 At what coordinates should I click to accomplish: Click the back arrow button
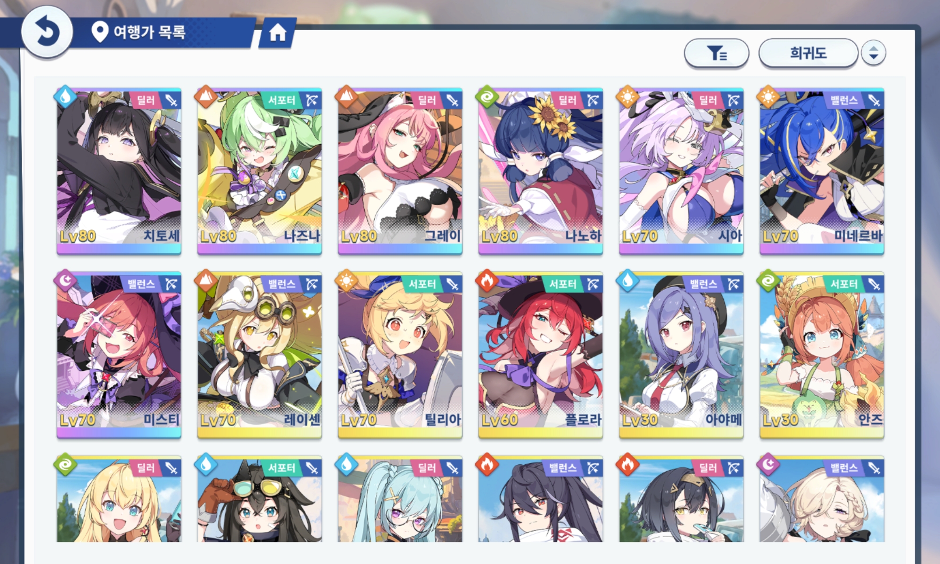click(x=47, y=32)
